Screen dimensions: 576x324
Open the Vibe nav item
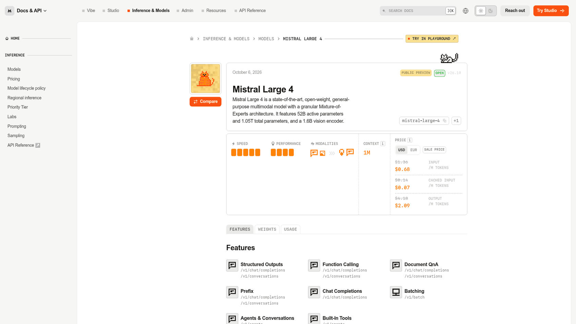click(88, 11)
